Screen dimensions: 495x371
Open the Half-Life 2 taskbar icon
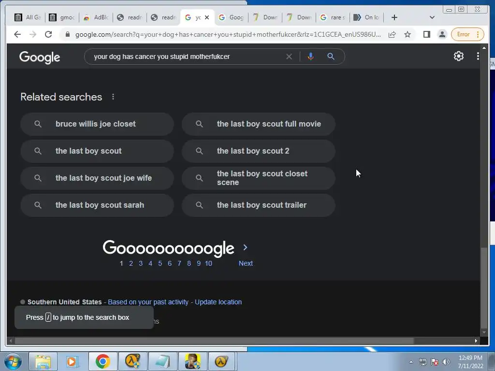pos(132,361)
